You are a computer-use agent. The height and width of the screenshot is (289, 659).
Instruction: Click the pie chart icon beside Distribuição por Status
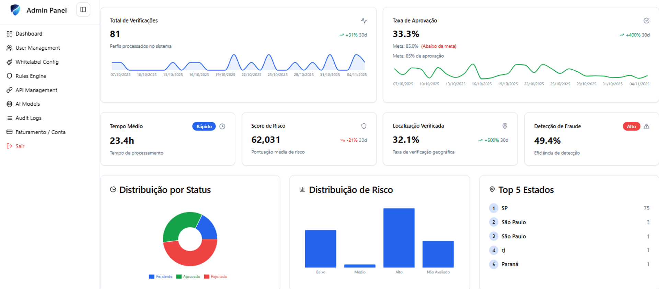[x=113, y=189]
